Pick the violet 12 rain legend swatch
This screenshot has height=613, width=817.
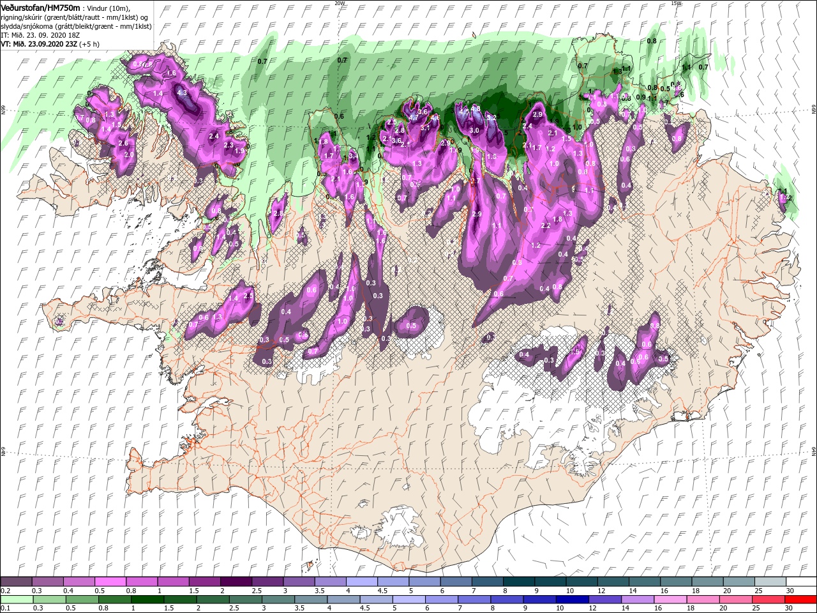coord(605,599)
